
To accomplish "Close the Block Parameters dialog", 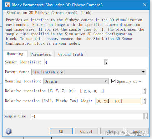I will pyautogui.click(x=145, y=5).
